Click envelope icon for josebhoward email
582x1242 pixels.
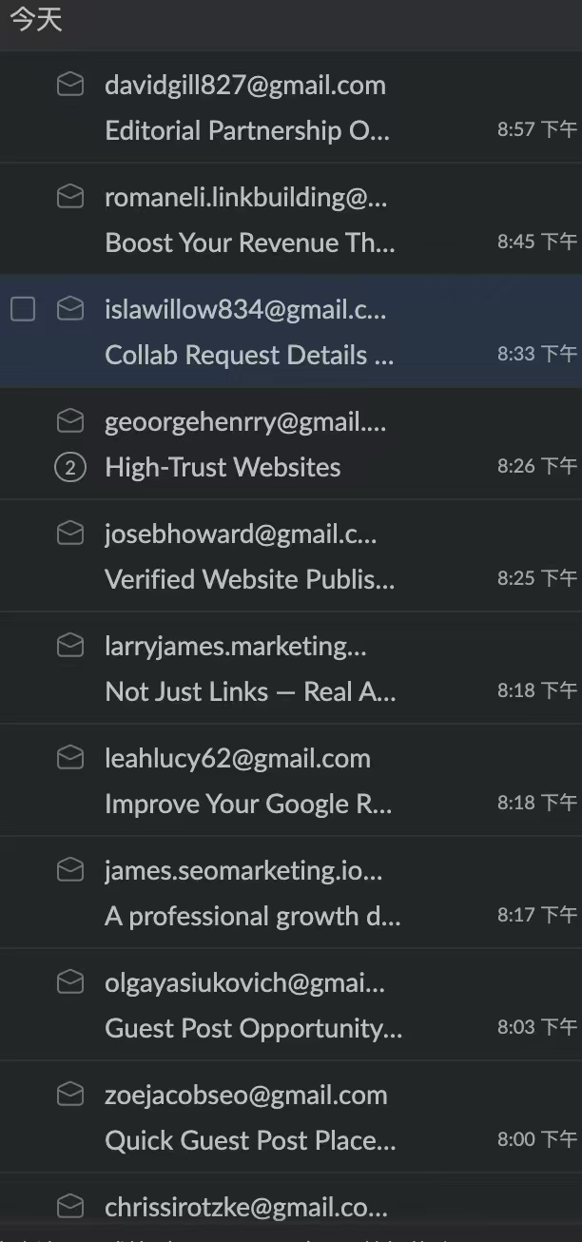[x=70, y=534]
